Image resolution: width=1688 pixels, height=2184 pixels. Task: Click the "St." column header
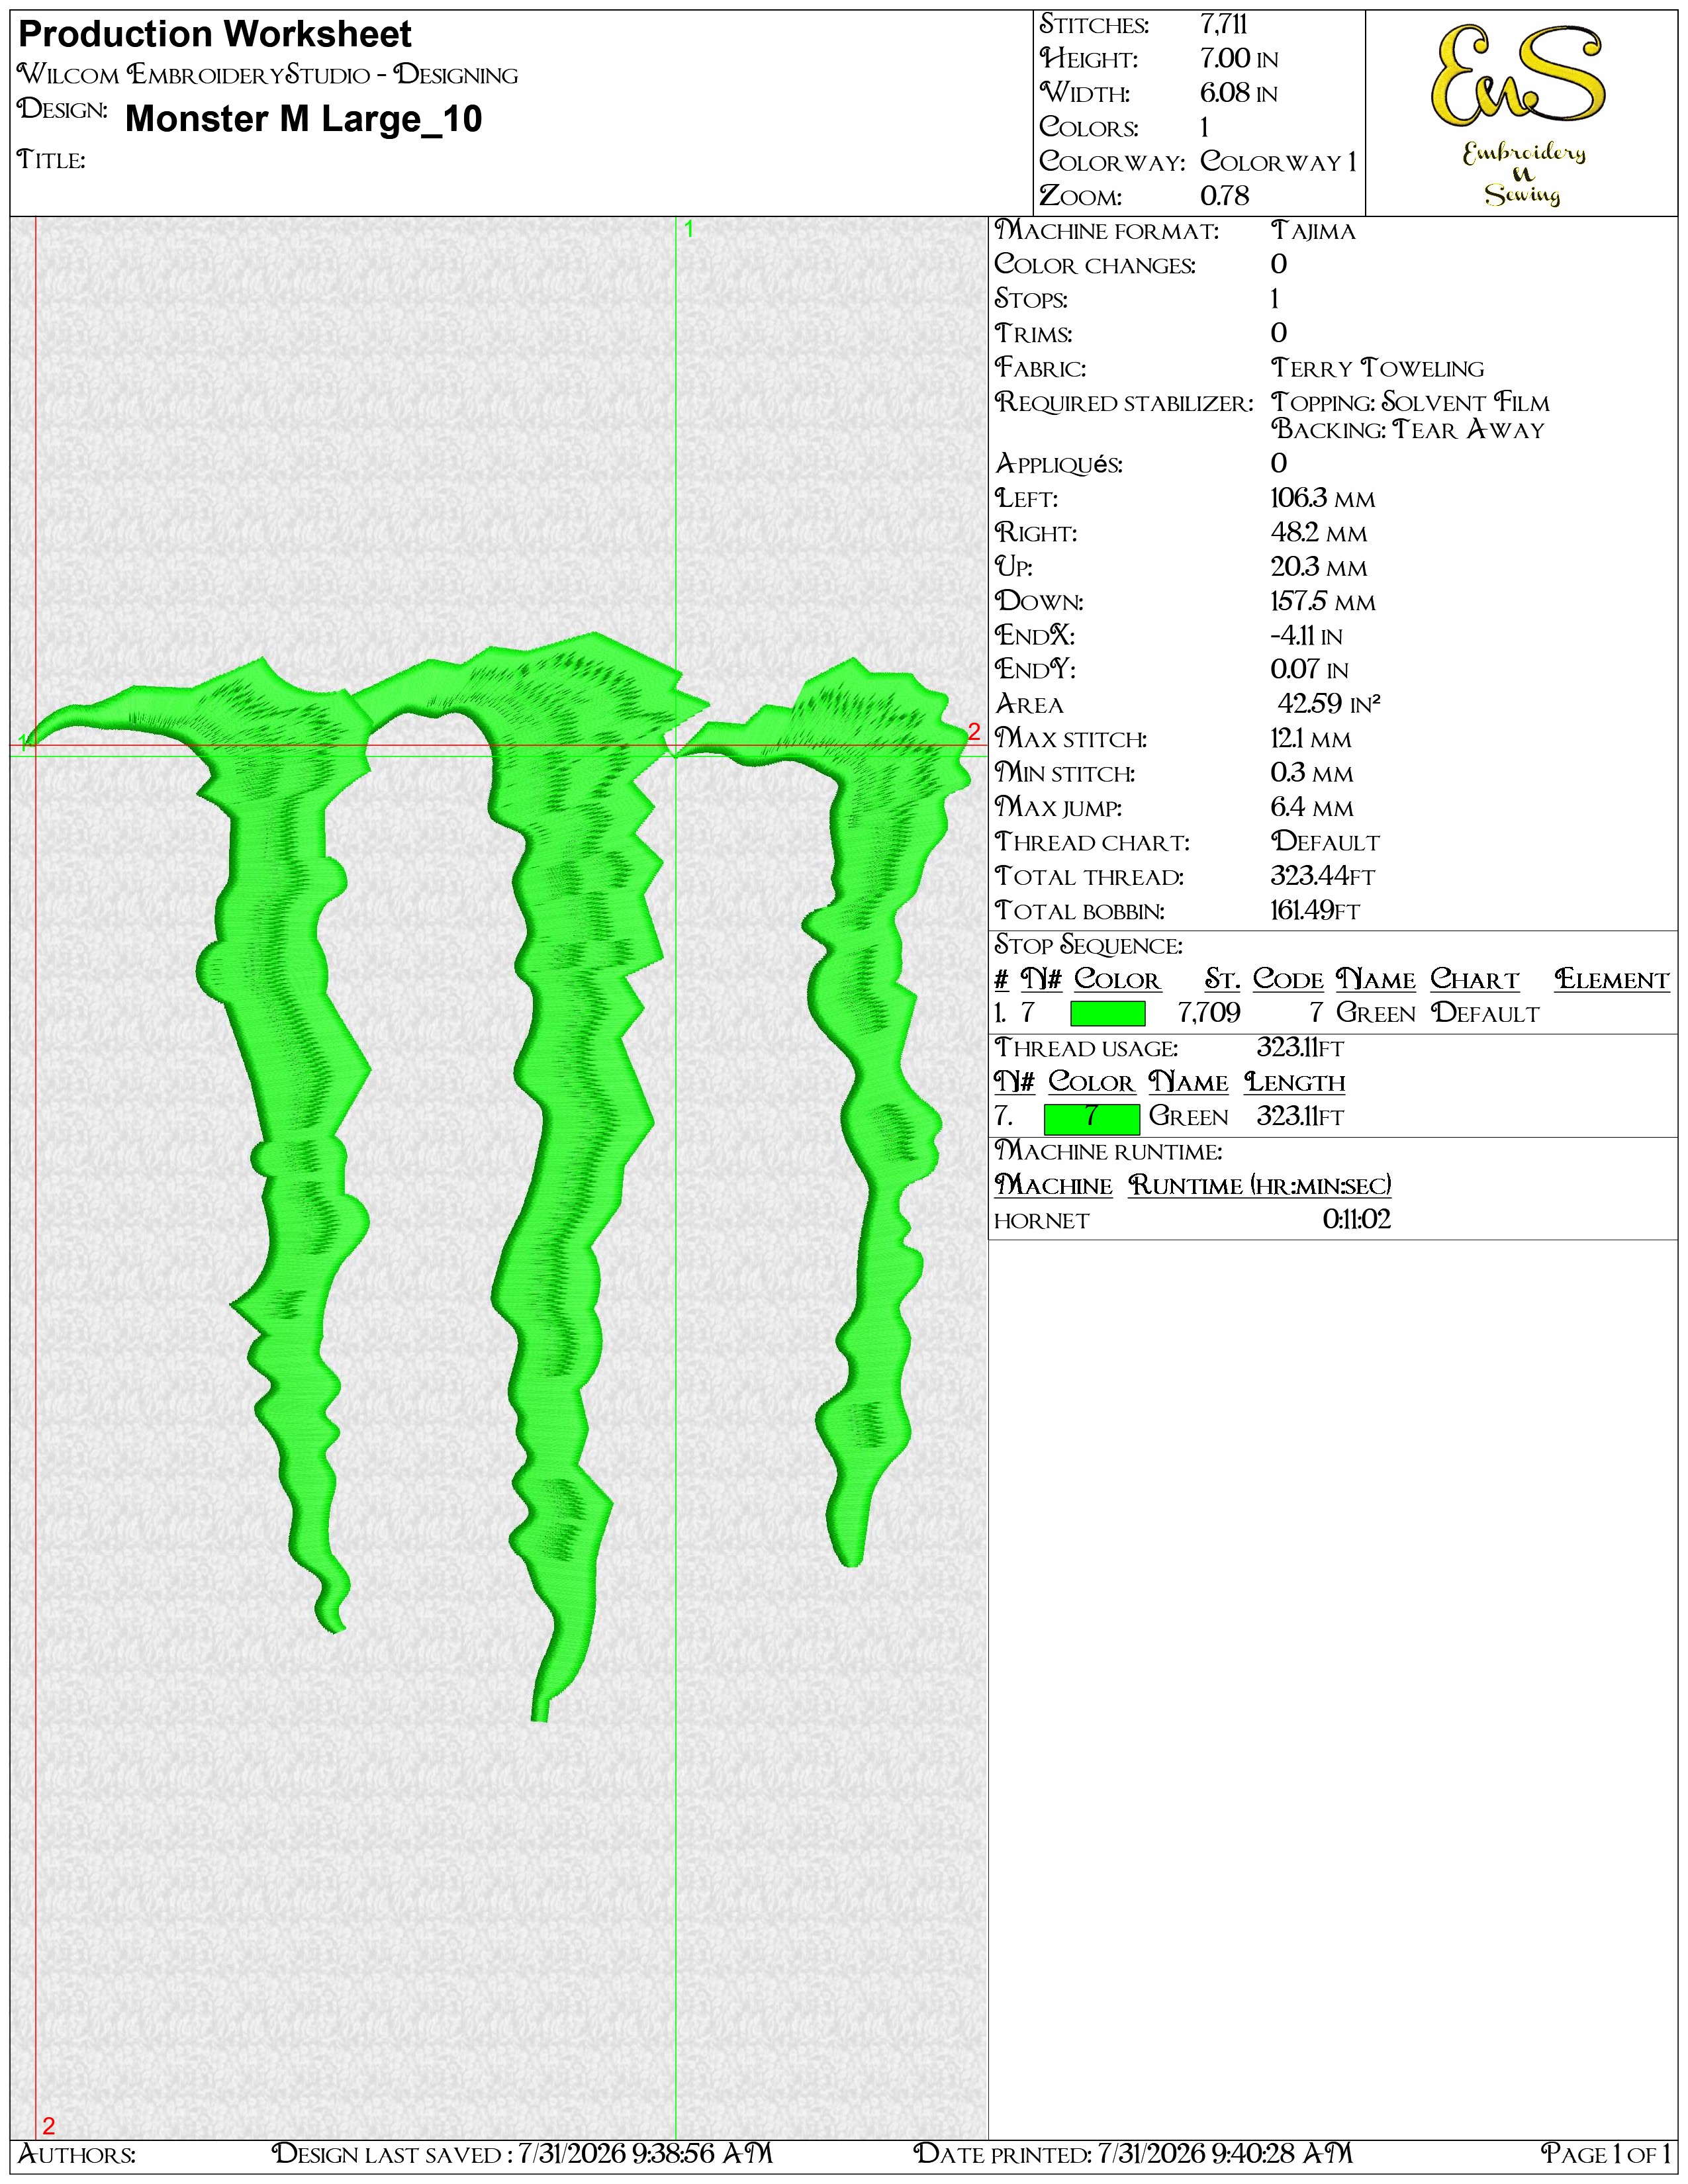click(x=1222, y=980)
